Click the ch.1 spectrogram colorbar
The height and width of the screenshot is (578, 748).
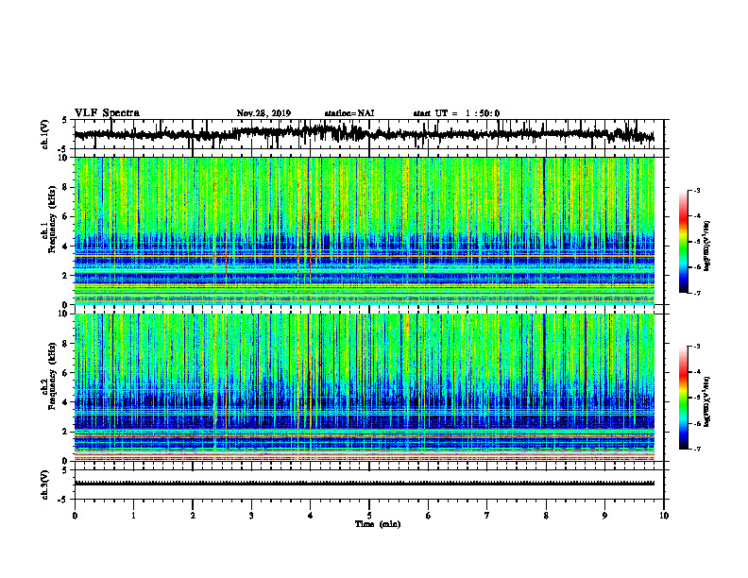(x=683, y=242)
